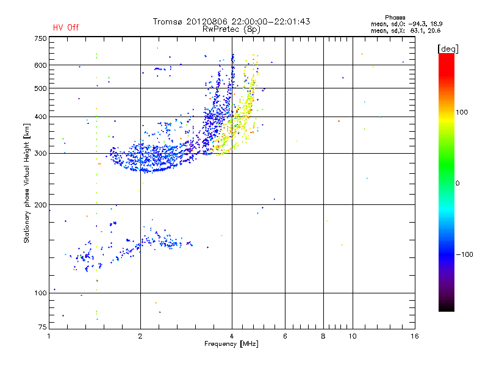
Task: Click the frequency-axis label 10
Action: 353,336
